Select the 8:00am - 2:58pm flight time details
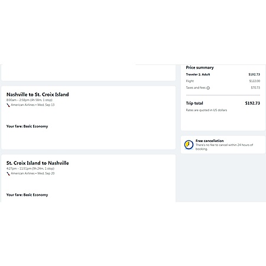266x266 pixels. point(30,100)
